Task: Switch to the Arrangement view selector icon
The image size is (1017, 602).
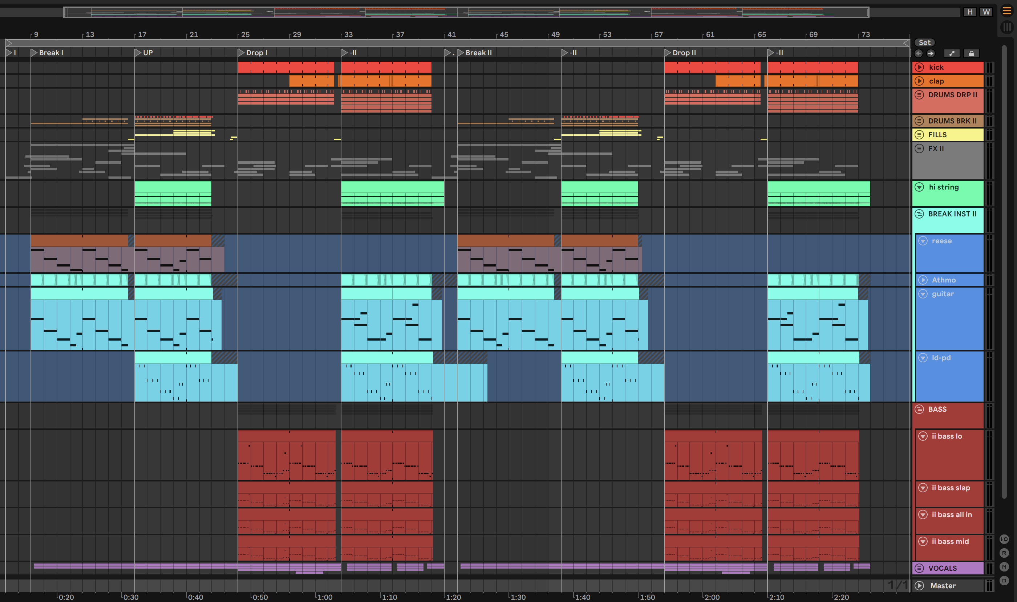Action: (x=1007, y=11)
